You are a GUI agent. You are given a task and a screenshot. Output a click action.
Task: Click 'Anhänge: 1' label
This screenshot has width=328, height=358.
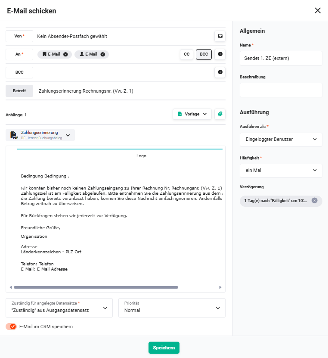(16, 115)
